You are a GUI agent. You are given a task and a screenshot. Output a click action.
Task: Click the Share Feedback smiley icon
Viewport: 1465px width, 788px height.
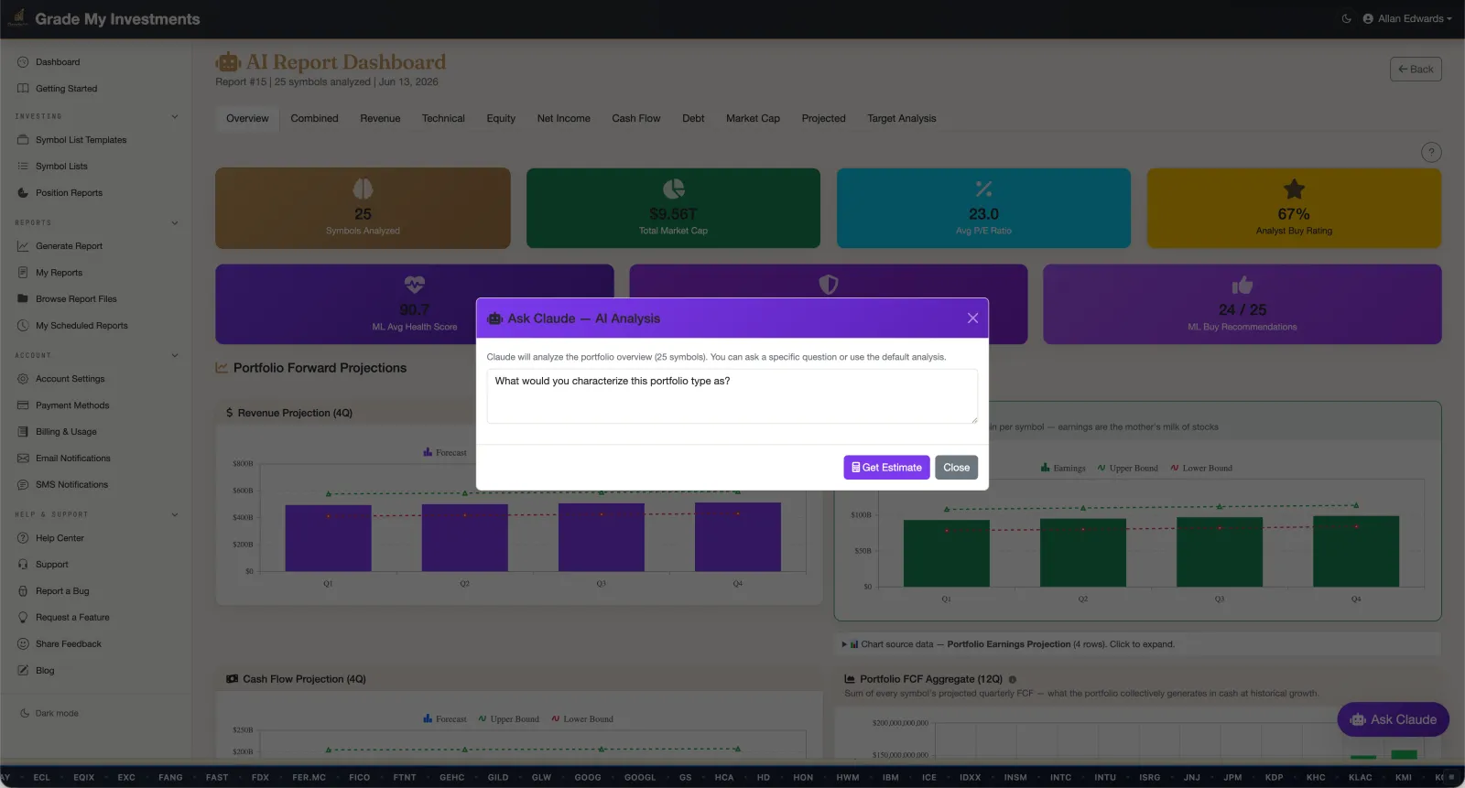(23, 644)
